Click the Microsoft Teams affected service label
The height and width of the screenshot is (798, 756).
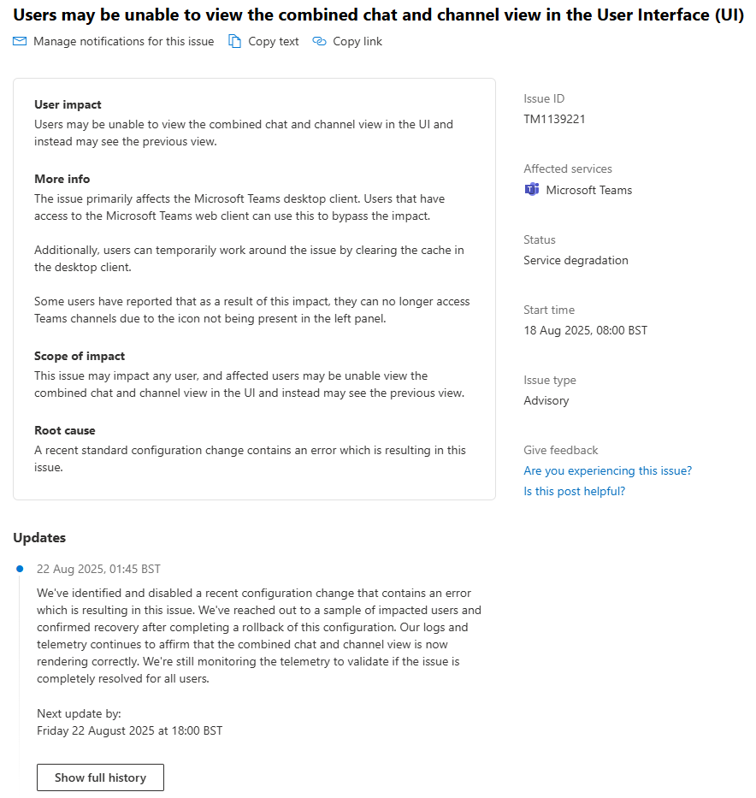(588, 190)
